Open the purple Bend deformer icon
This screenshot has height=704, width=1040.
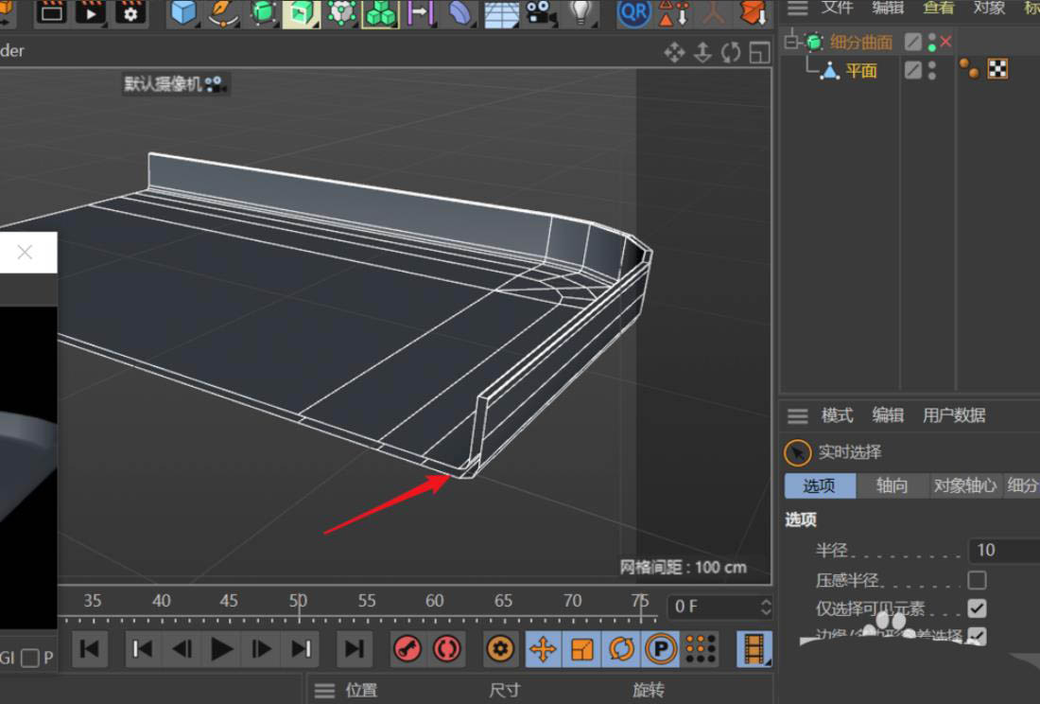coord(459,12)
